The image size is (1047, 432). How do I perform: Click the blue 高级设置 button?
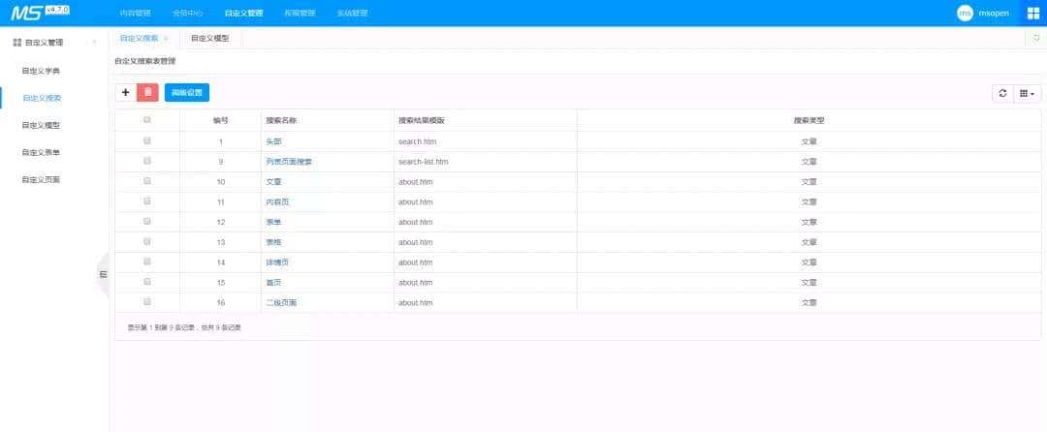pos(186,92)
